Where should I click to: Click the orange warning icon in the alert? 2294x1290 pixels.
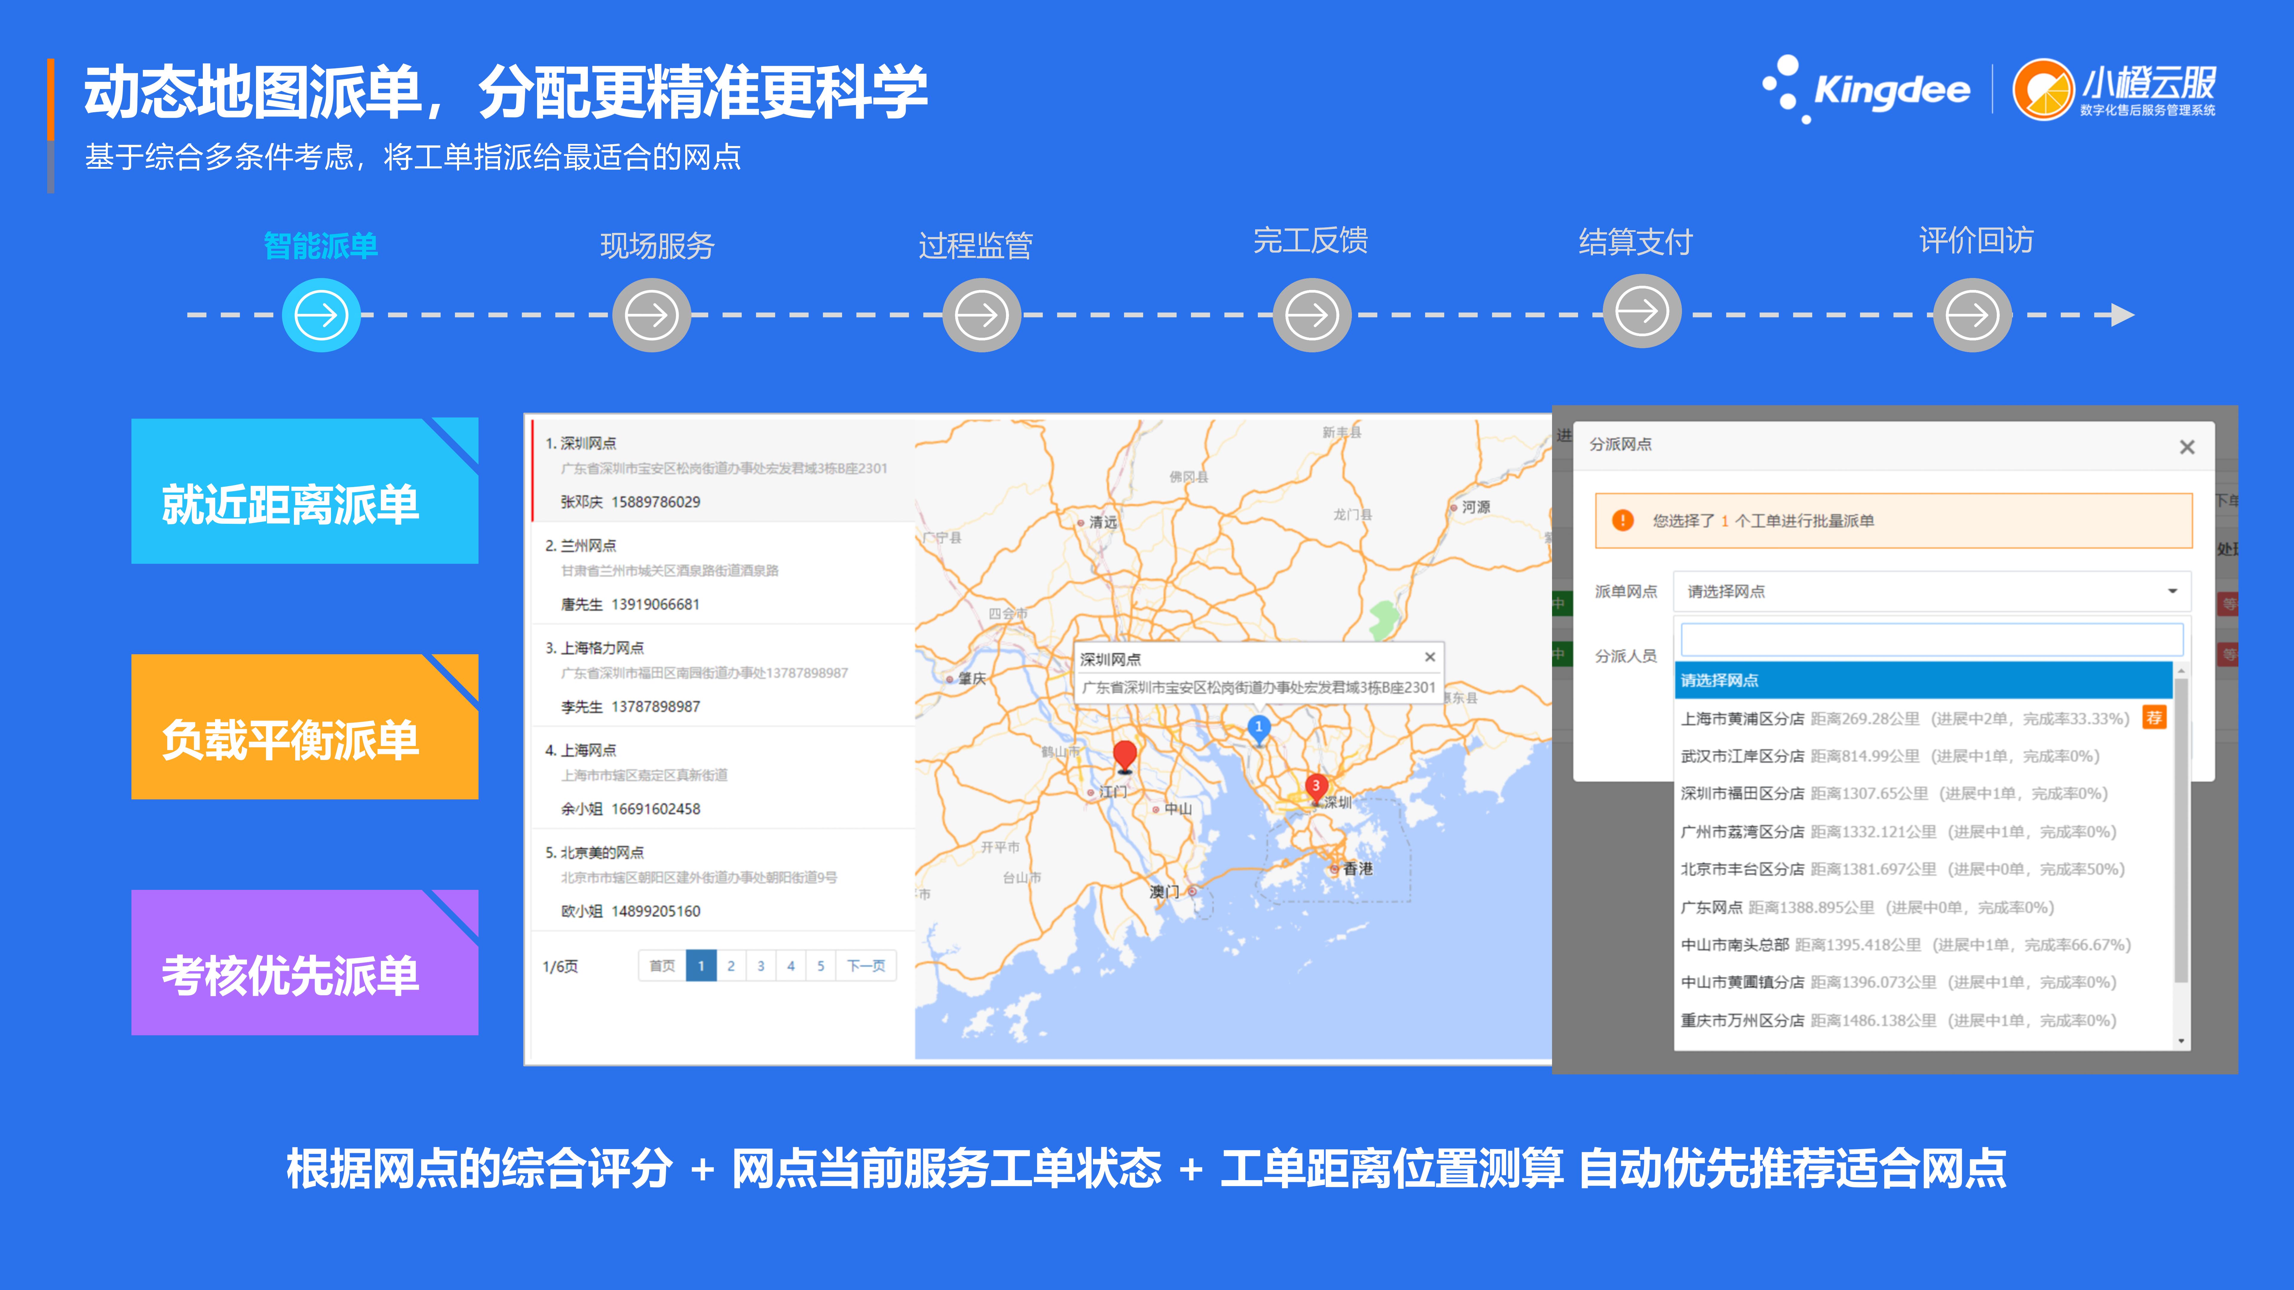[x=1623, y=521]
